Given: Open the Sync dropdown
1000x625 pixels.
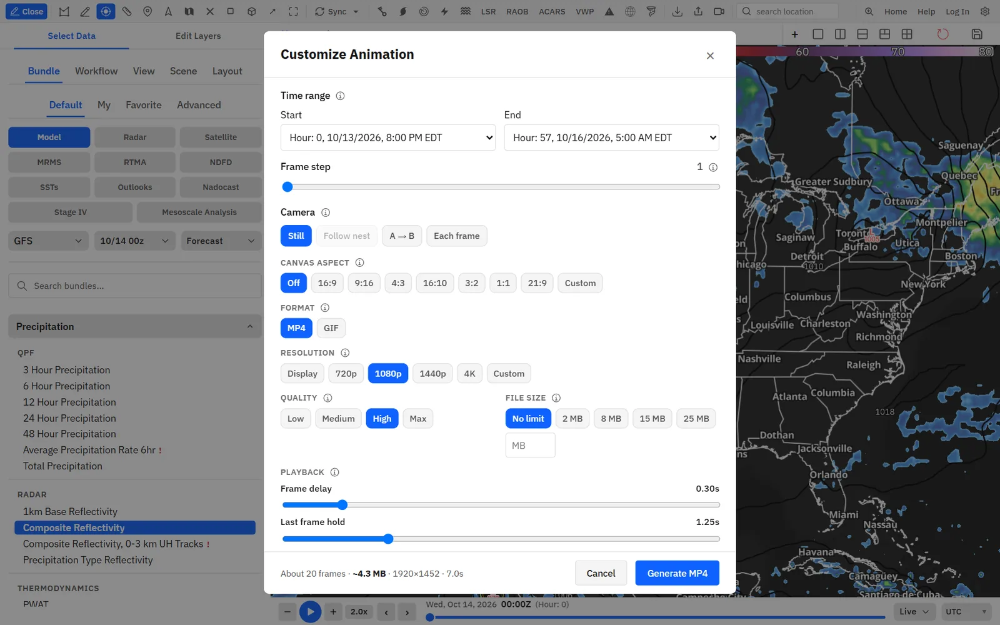Looking at the screenshot, I should pos(337,11).
